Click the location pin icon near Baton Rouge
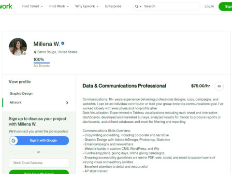 [x=35, y=52]
